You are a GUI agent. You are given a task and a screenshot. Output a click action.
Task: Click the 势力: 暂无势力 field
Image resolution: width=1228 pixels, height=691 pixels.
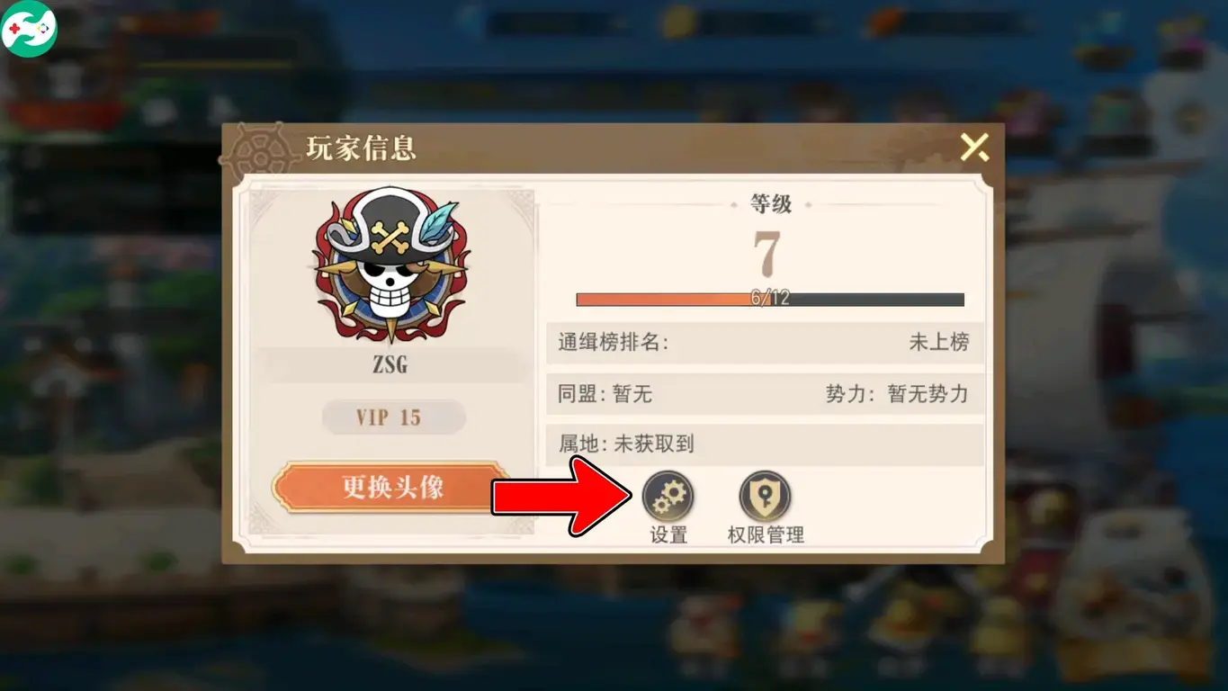(x=897, y=394)
